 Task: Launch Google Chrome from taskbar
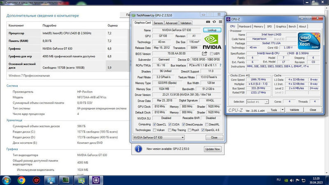pyautogui.click(x=21, y=180)
